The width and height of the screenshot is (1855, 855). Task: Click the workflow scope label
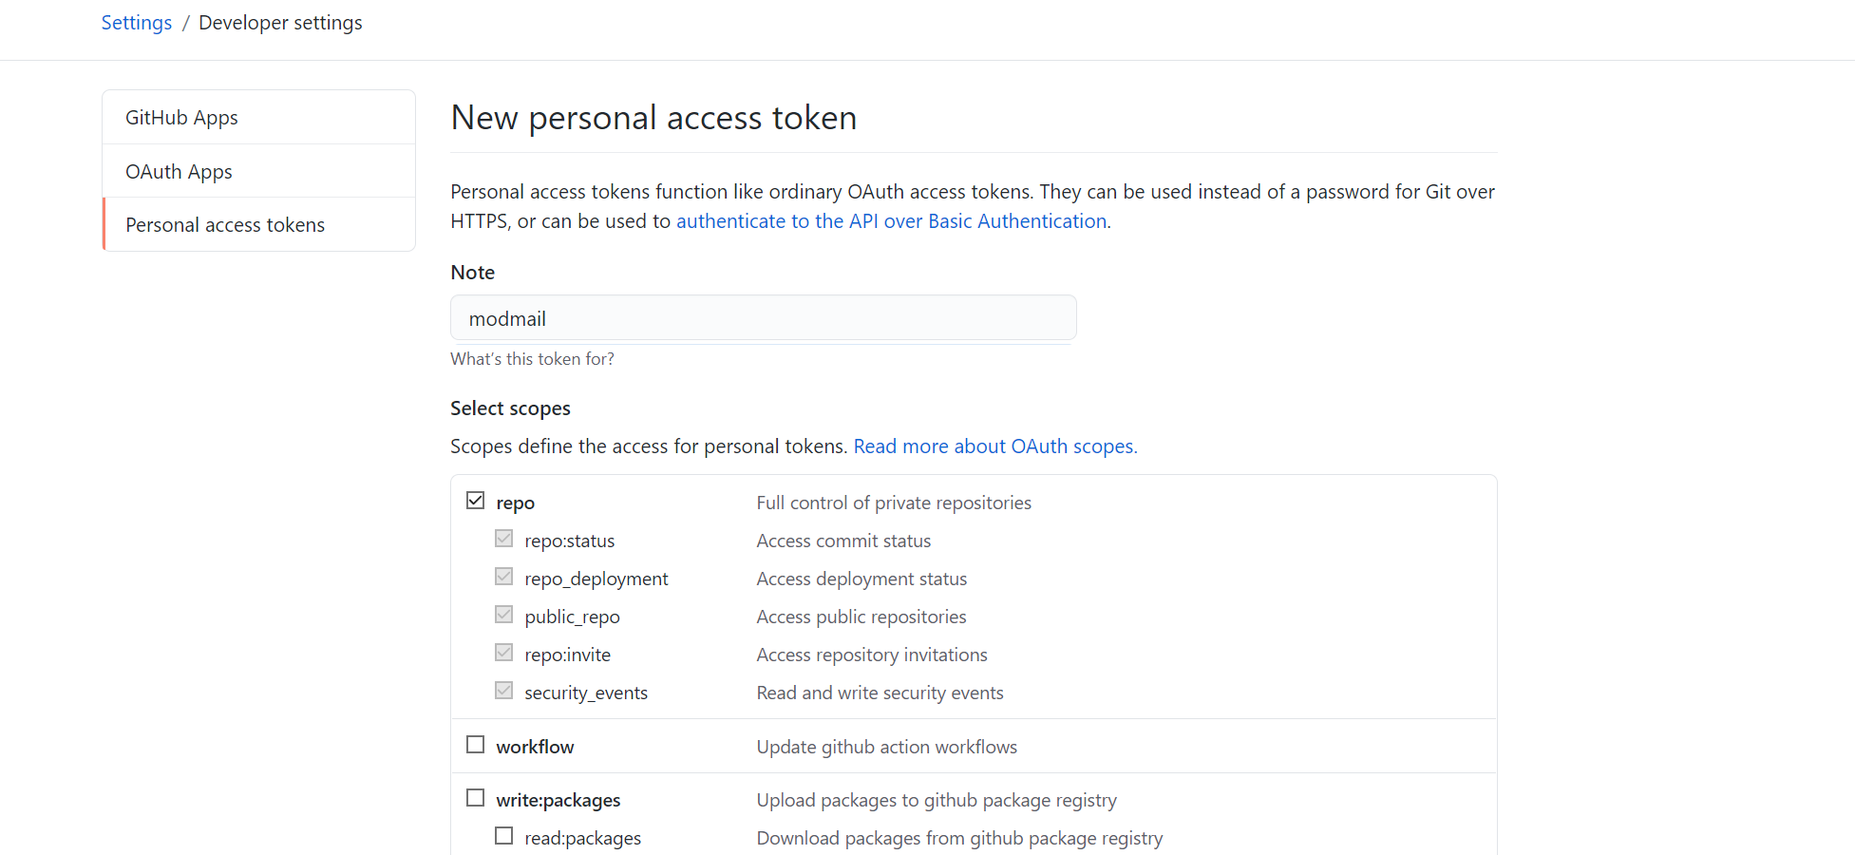coord(535,748)
